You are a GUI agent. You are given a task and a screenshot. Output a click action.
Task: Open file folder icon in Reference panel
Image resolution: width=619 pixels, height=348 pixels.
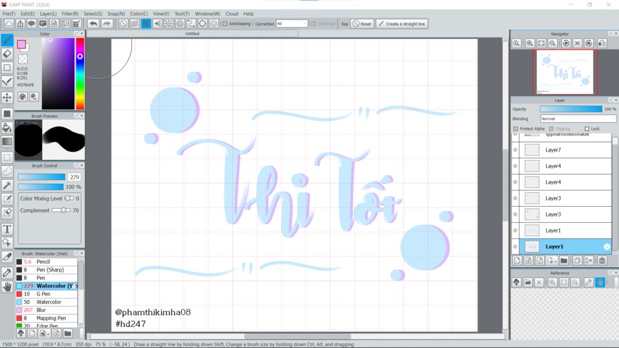click(x=528, y=282)
